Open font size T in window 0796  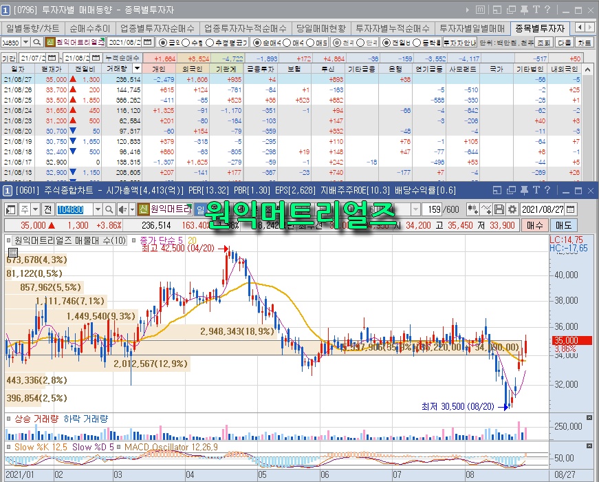(x=536, y=10)
